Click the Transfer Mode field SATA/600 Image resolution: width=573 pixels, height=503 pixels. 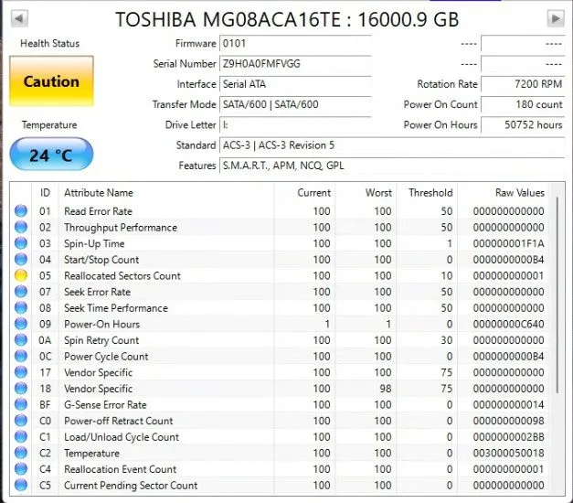coord(295,104)
